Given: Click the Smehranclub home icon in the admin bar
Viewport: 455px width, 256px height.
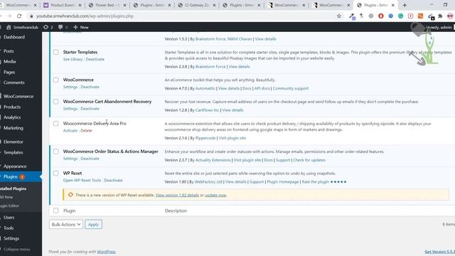Looking at the screenshot, I should [9, 27].
